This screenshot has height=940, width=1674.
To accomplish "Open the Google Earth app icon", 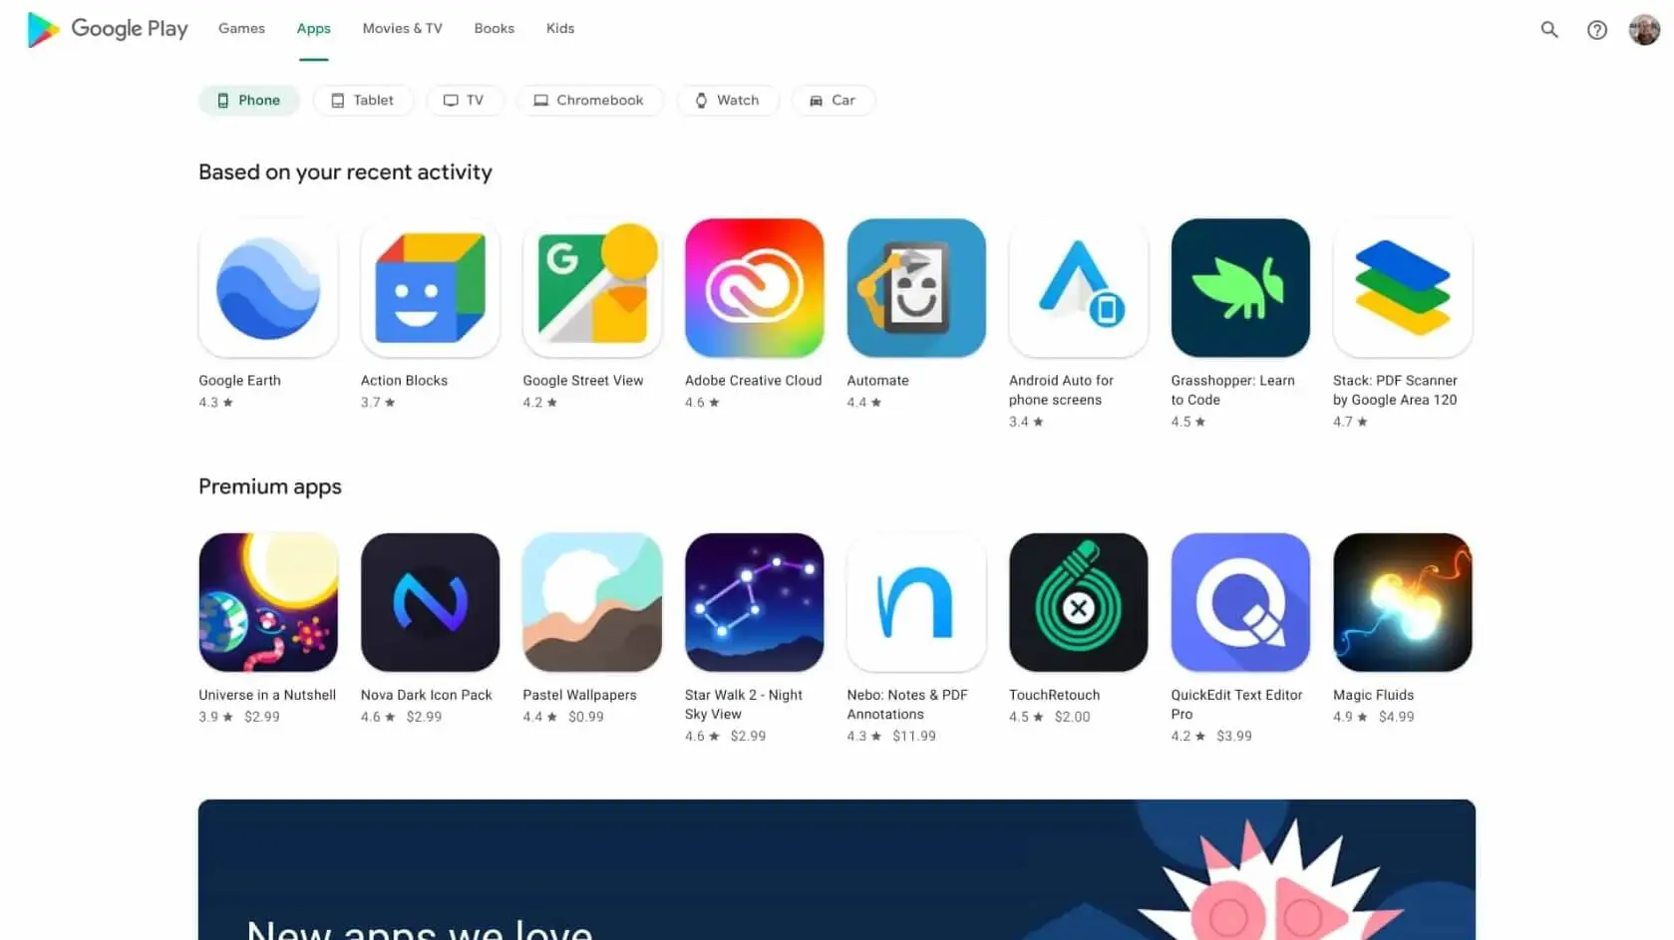I will (x=268, y=288).
